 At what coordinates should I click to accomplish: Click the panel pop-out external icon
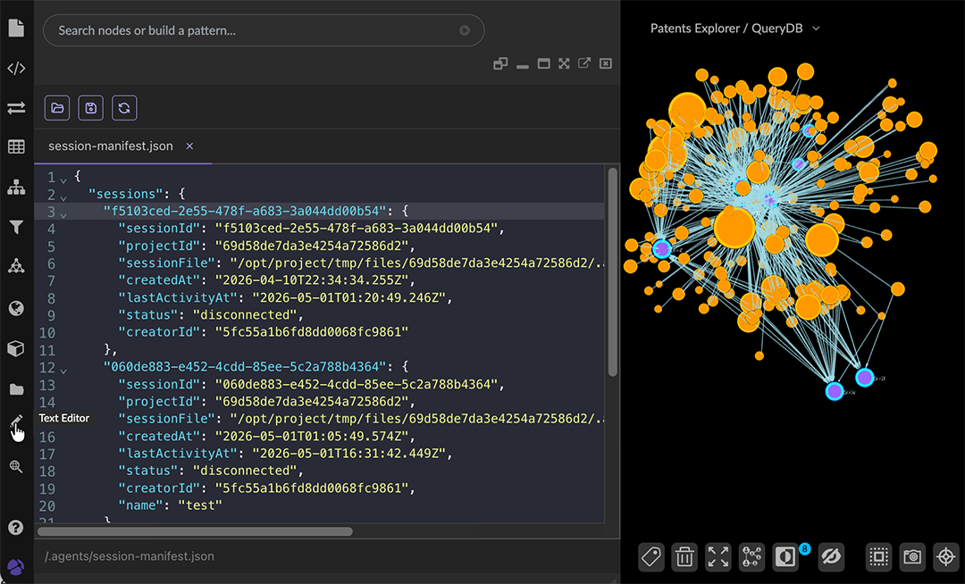[x=584, y=63]
